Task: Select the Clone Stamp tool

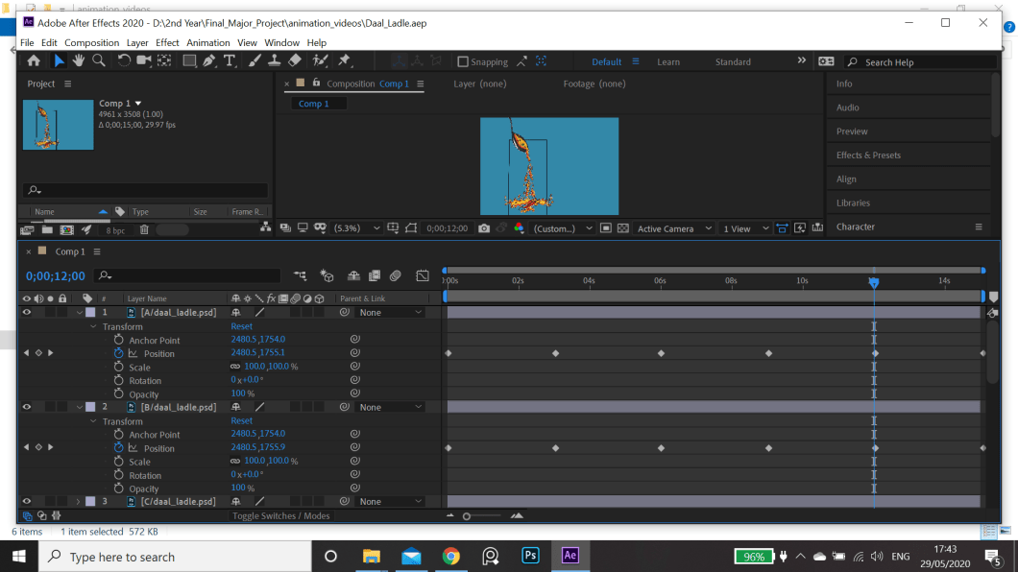Action: pyautogui.click(x=275, y=61)
